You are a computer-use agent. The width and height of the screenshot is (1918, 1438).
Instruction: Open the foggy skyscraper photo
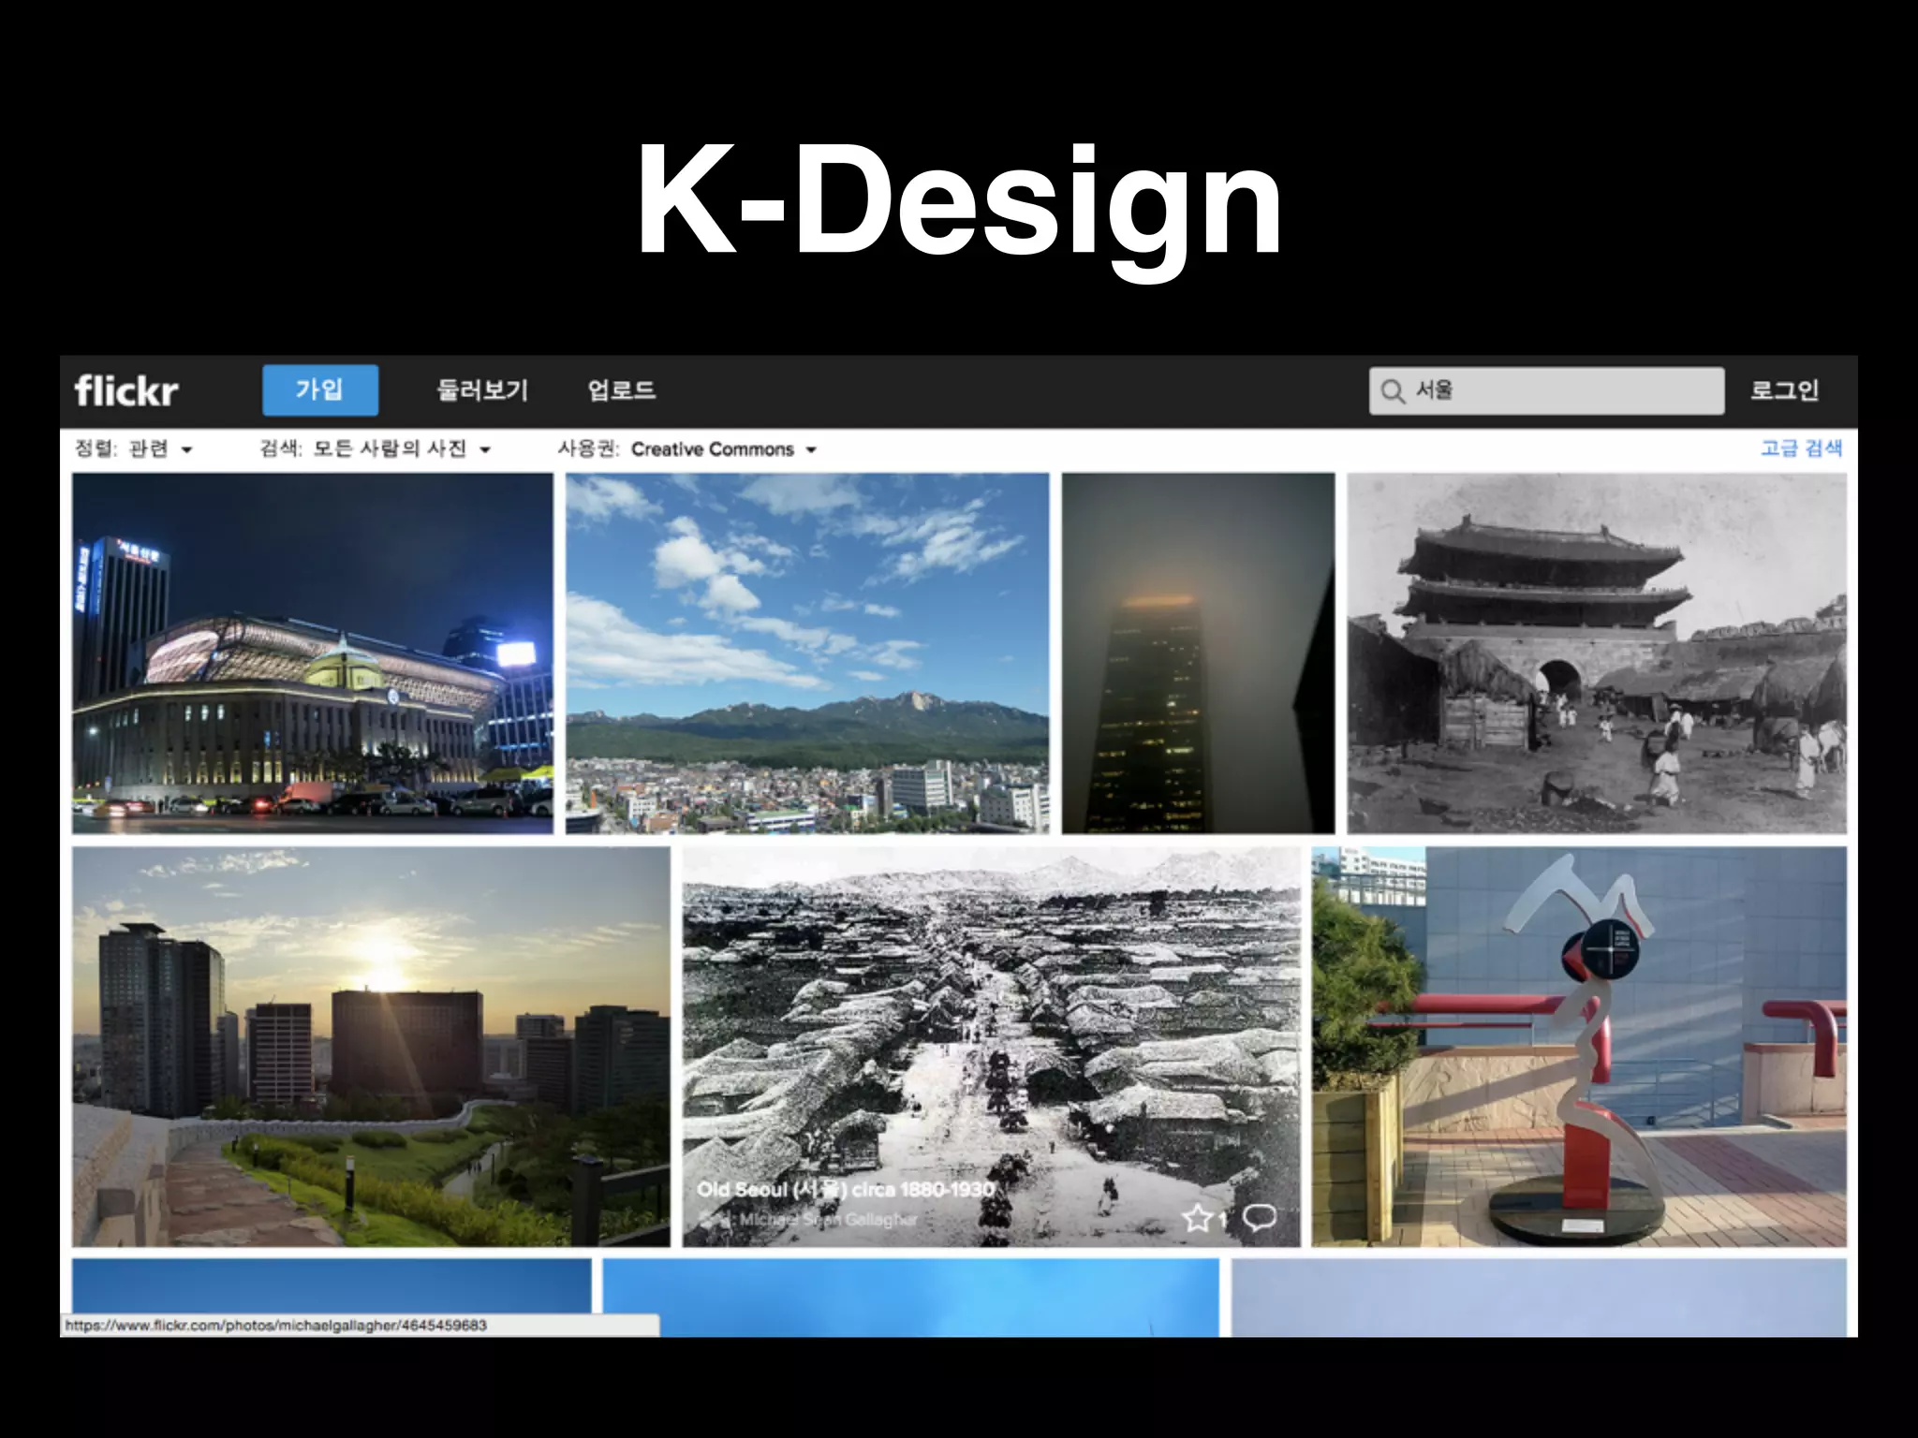tap(1198, 653)
